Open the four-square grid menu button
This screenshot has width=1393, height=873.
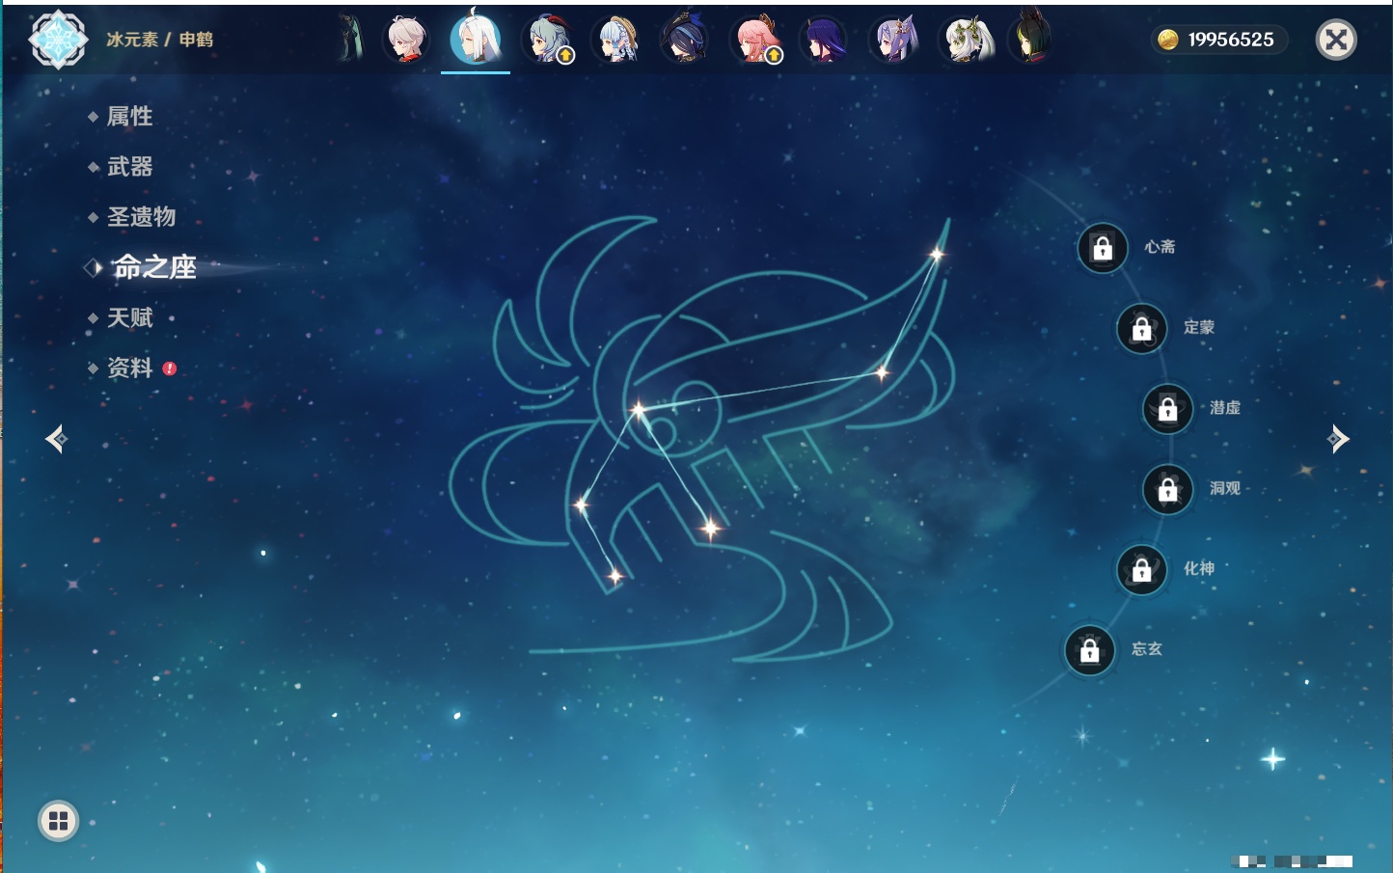pos(58,821)
